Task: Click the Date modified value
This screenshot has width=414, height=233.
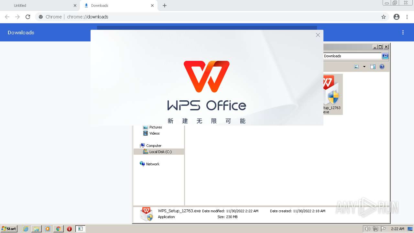Action: coord(242,211)
